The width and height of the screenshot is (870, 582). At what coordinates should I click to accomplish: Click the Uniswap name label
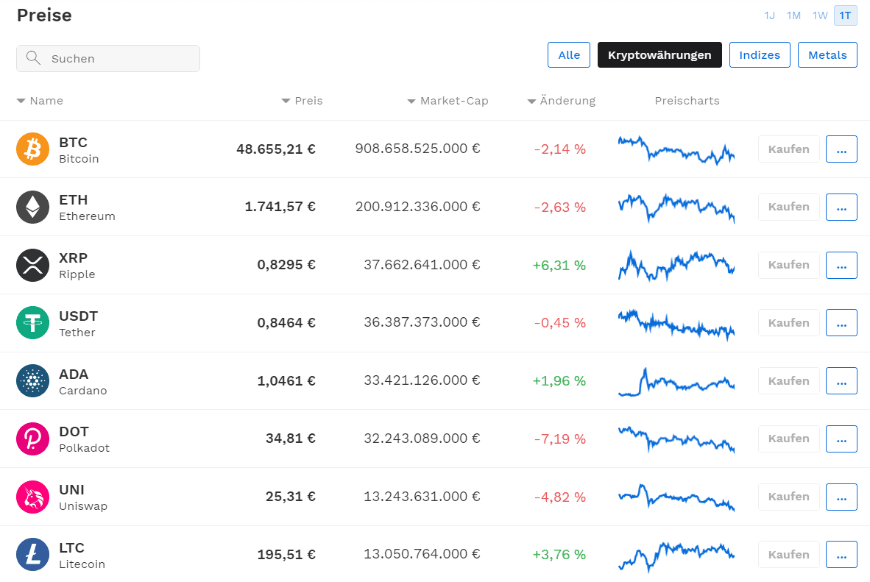83,506
